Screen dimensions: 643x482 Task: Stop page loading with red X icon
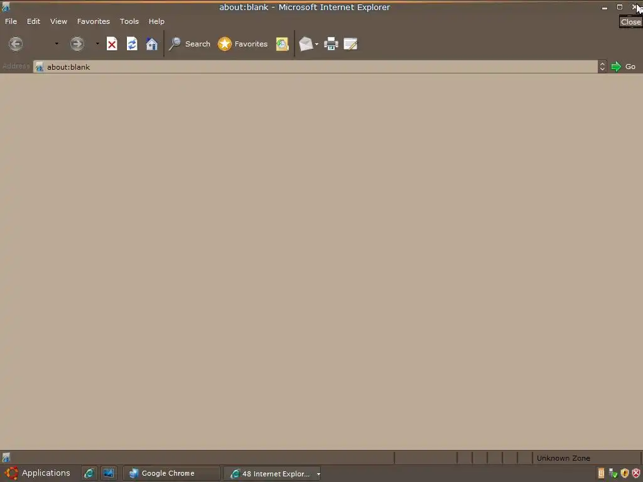112,44
